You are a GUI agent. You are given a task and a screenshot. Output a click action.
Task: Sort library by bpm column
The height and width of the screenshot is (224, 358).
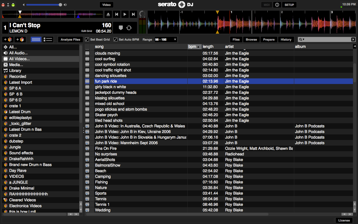(x=194, y=46)
